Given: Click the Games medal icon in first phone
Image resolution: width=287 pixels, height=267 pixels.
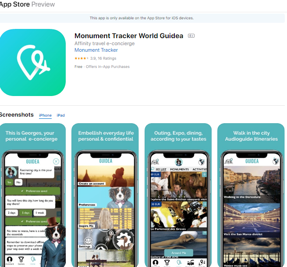Looking at the screenshot, I should click(x=21, y=260).
